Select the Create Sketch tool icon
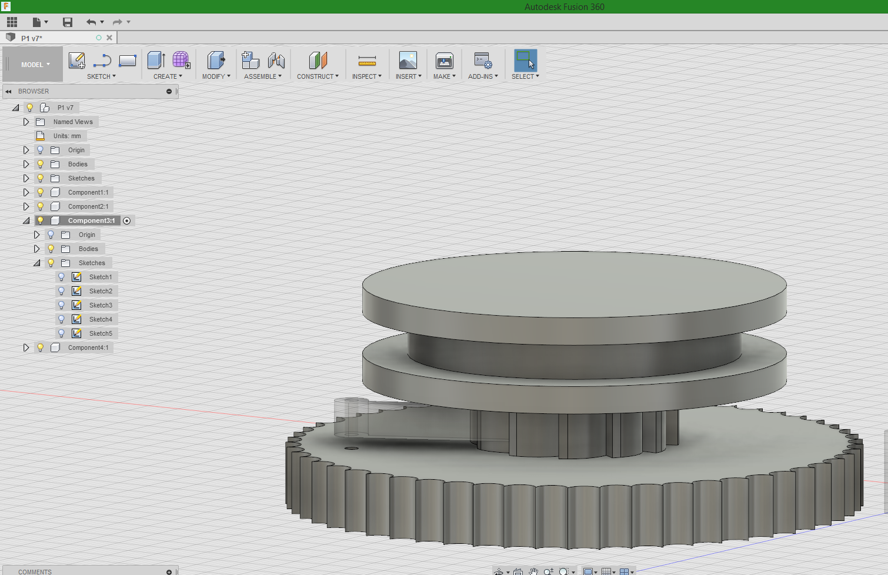The width and height of the screenshot is (888, 575). [77, 61]
